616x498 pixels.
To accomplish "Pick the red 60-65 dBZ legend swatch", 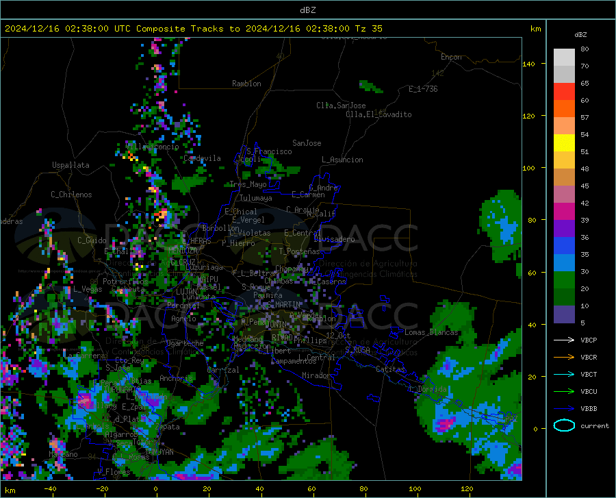I will coord(564,92).
